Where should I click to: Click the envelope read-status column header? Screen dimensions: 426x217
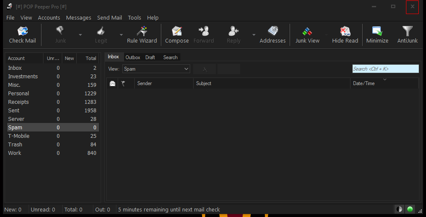tap(112, 83)
